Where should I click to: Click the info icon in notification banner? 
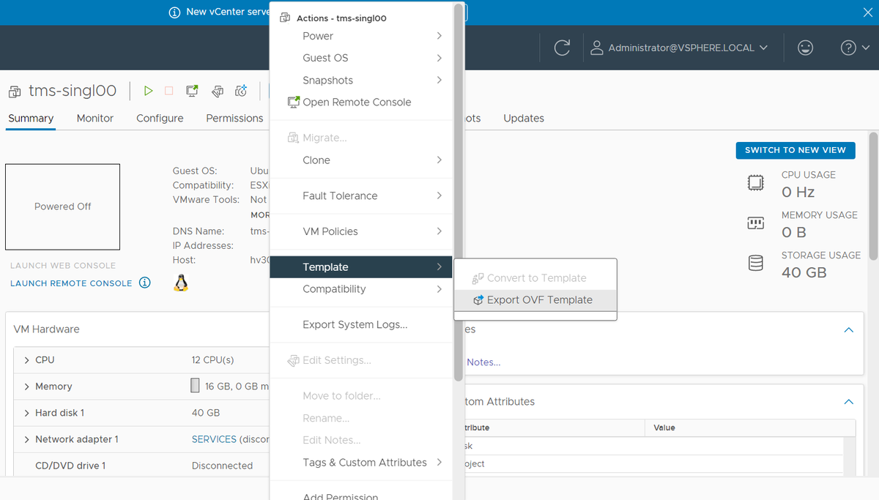point(174,12)
